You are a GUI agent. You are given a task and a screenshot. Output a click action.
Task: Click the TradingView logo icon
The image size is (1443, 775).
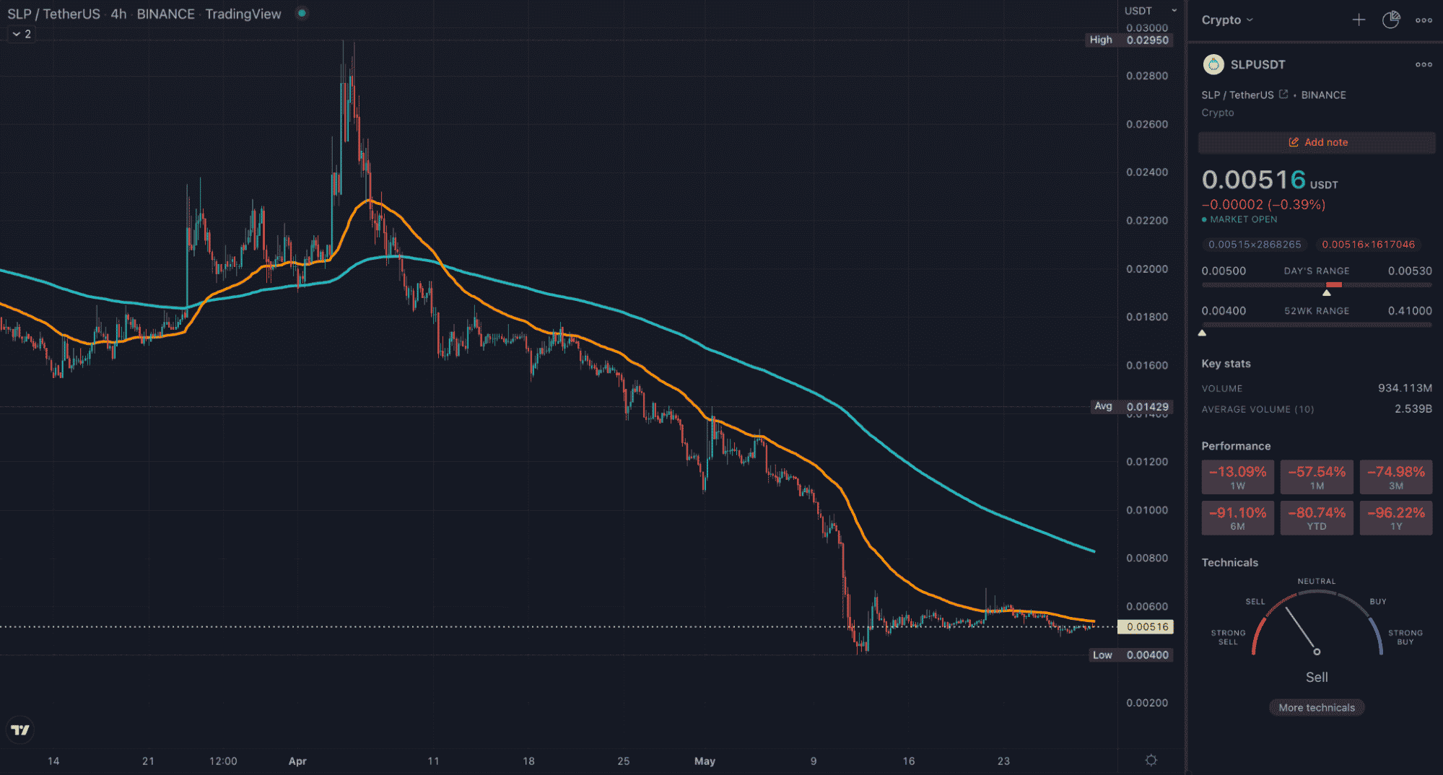click(20, 730)
